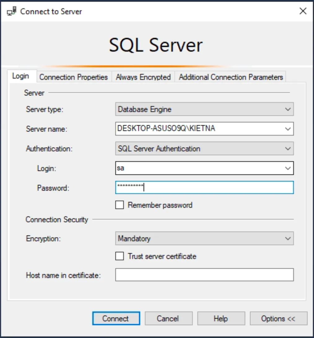Enable the Remember password checkbox
Image resolution: width=314 pixels, height=338 pixels.
click(x=120, y=205)
